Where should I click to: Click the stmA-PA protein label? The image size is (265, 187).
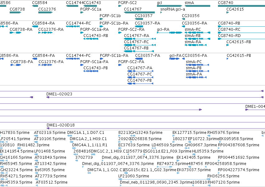click(x=194, y=74)
